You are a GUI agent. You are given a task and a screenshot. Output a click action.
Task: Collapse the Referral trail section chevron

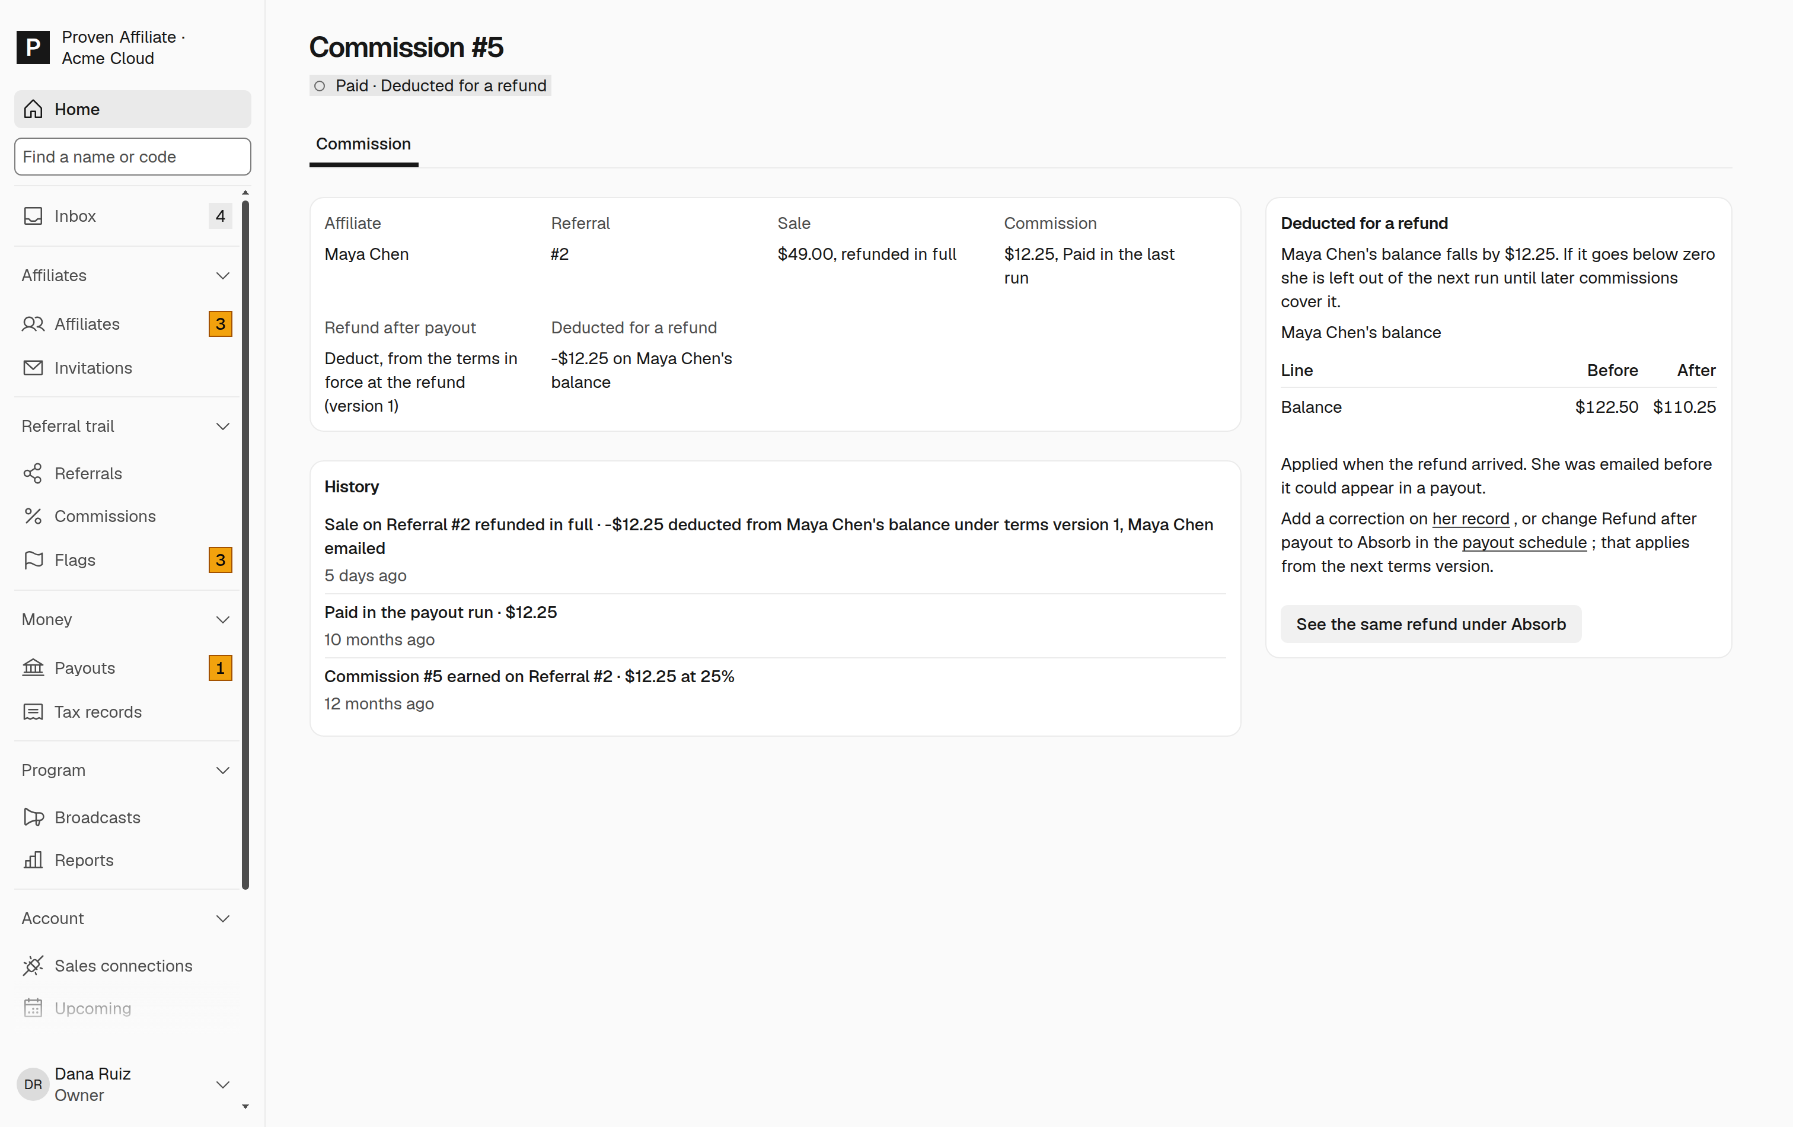222,427
